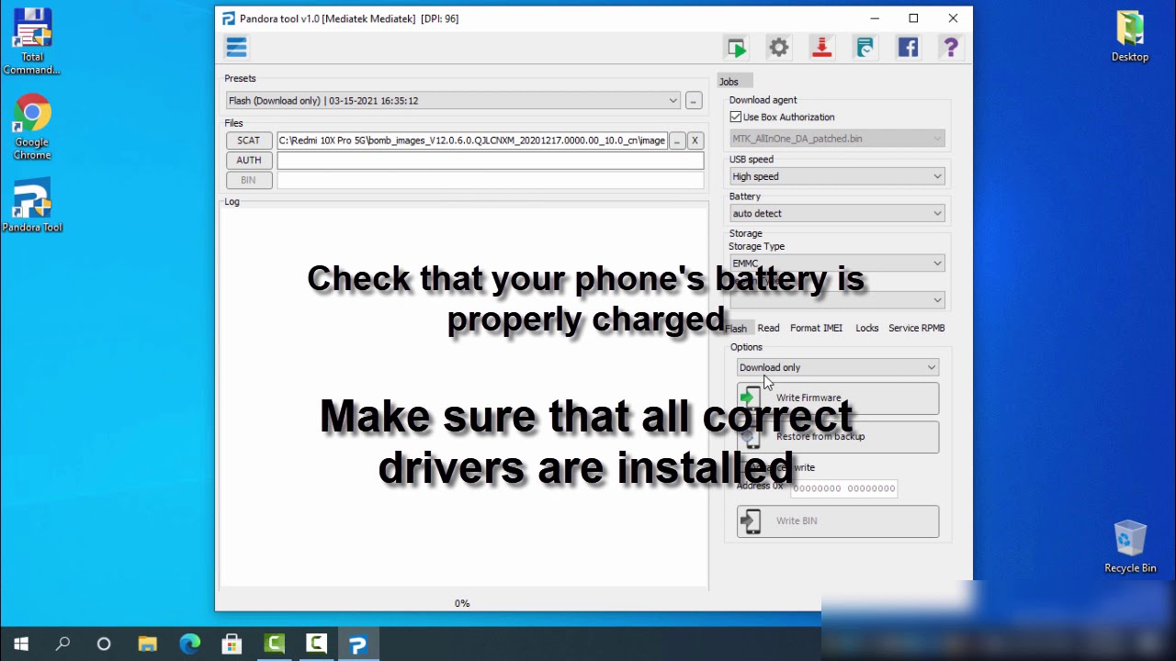Open the hamburger menu in Pandora tool
The height and width of the screenshot is (661, 1176).
(x=236, y=47)
